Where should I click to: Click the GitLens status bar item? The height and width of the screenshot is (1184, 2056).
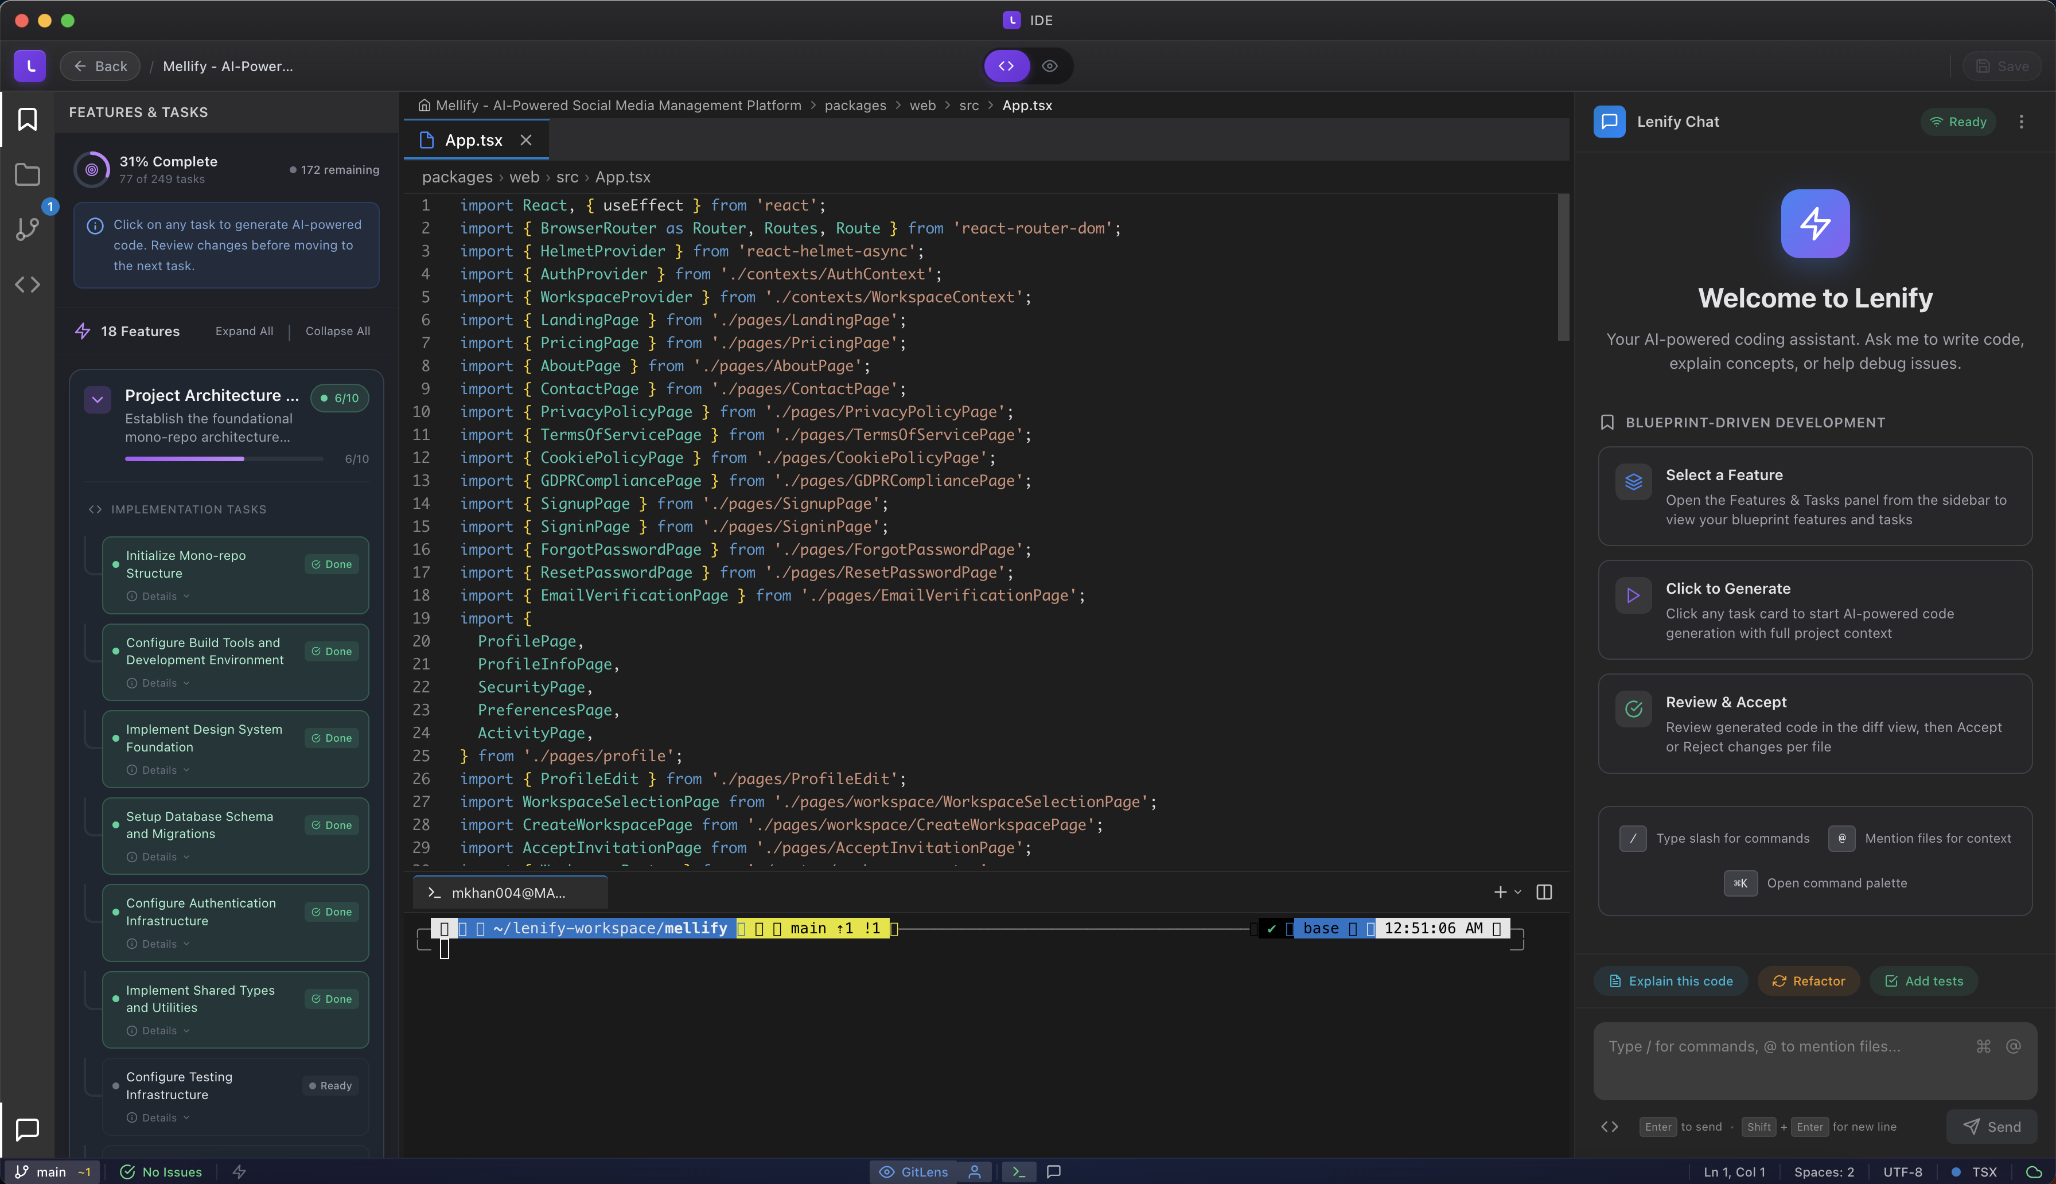point(914,1172)
